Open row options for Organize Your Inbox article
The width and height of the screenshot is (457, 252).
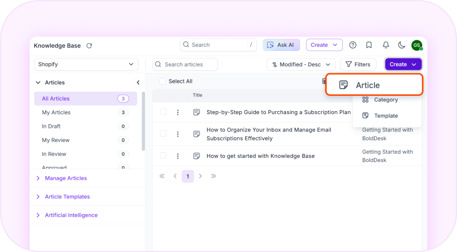point(178,134)
